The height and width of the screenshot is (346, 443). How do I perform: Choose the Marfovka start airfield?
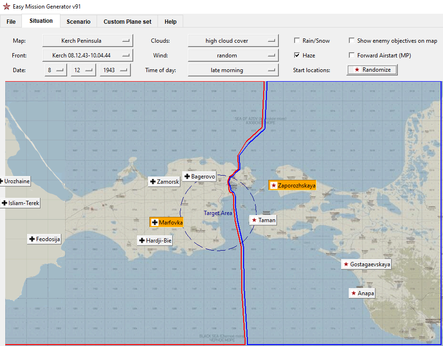pos(167,222)
